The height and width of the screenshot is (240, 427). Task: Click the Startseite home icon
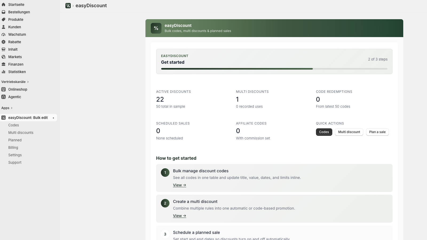pyautogui.click(x=3, y=5)
